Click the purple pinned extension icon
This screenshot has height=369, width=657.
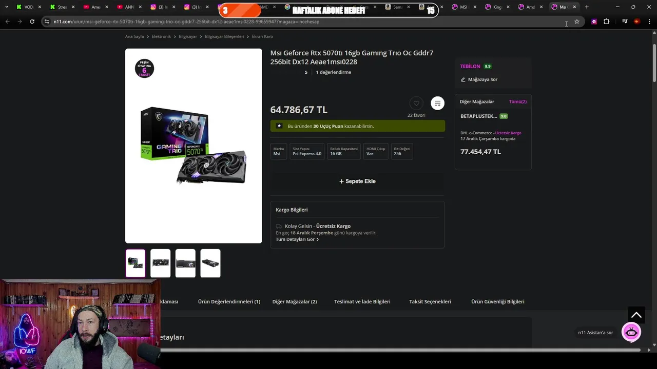pos(594,22)
